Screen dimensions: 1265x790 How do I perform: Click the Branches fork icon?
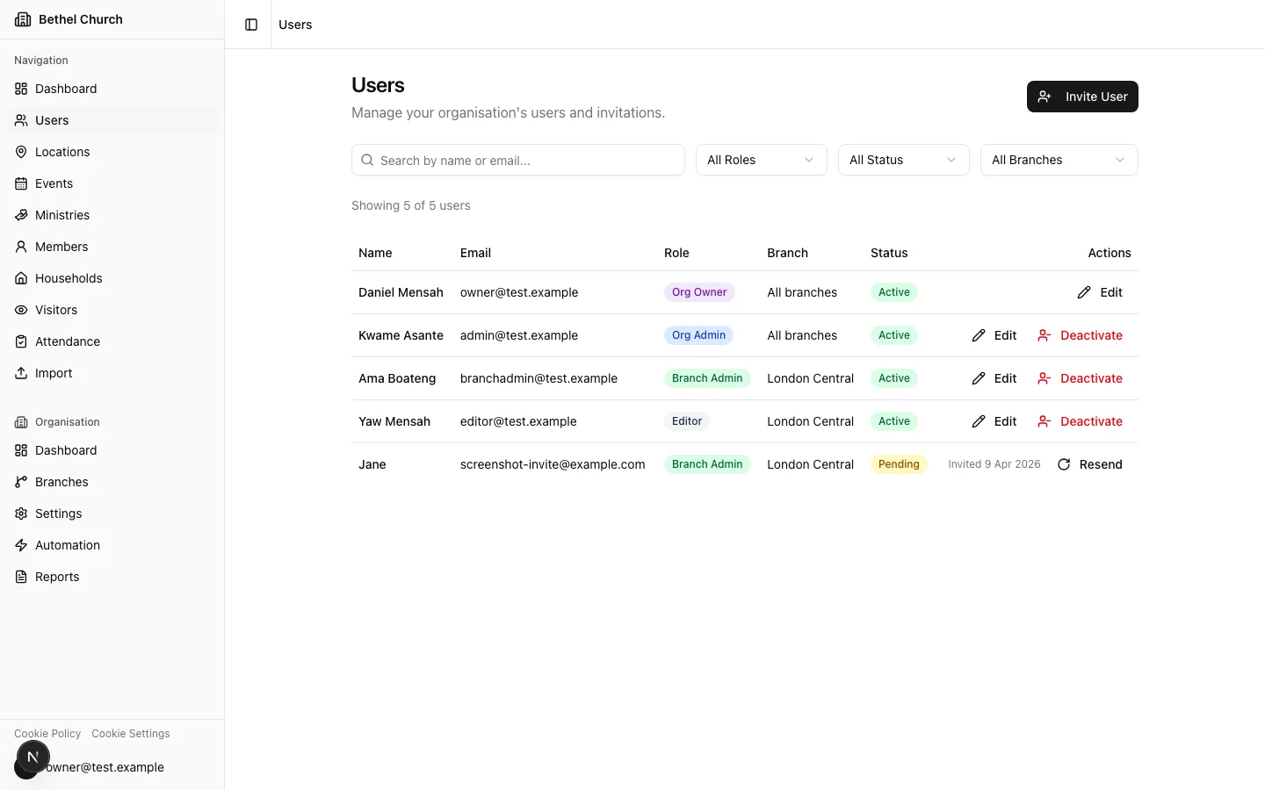coord(21,482)
